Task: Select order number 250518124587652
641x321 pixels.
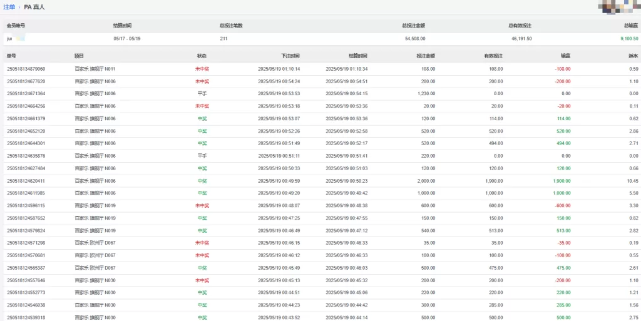Action: point(26,218)
